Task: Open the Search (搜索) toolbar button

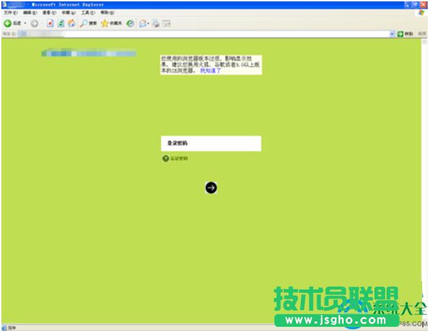Action: (88, 23)
